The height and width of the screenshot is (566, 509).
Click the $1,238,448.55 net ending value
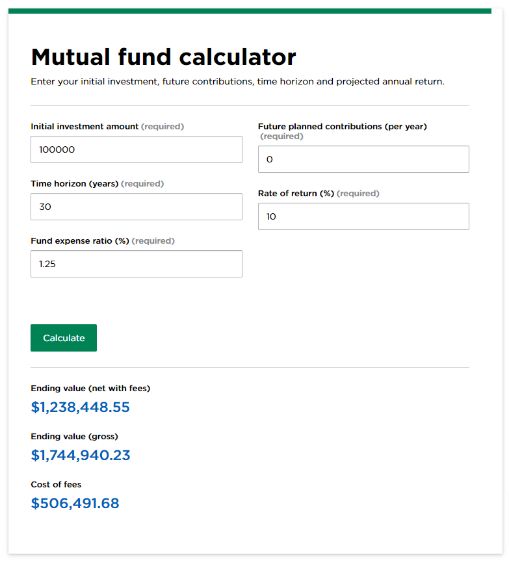coord(80,407)
